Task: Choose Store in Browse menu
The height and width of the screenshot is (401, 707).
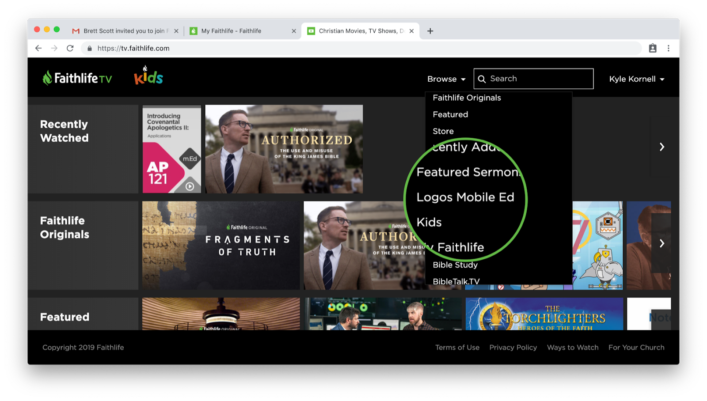Action: coord(443,131)
